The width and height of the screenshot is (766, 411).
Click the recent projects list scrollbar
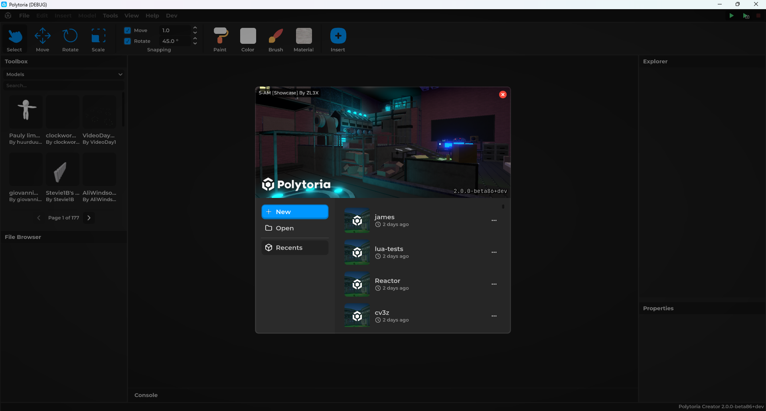(503, 206)
